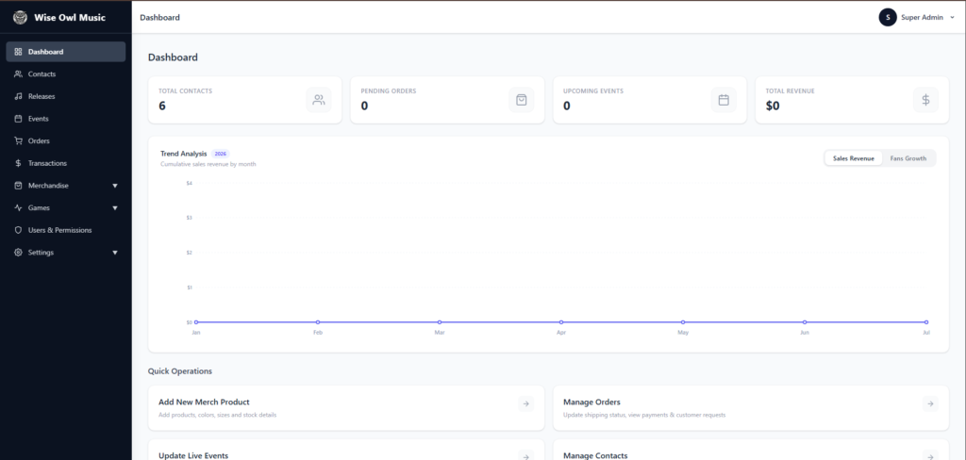Click the arrow icon on Manage Orders card

[930, 404]
